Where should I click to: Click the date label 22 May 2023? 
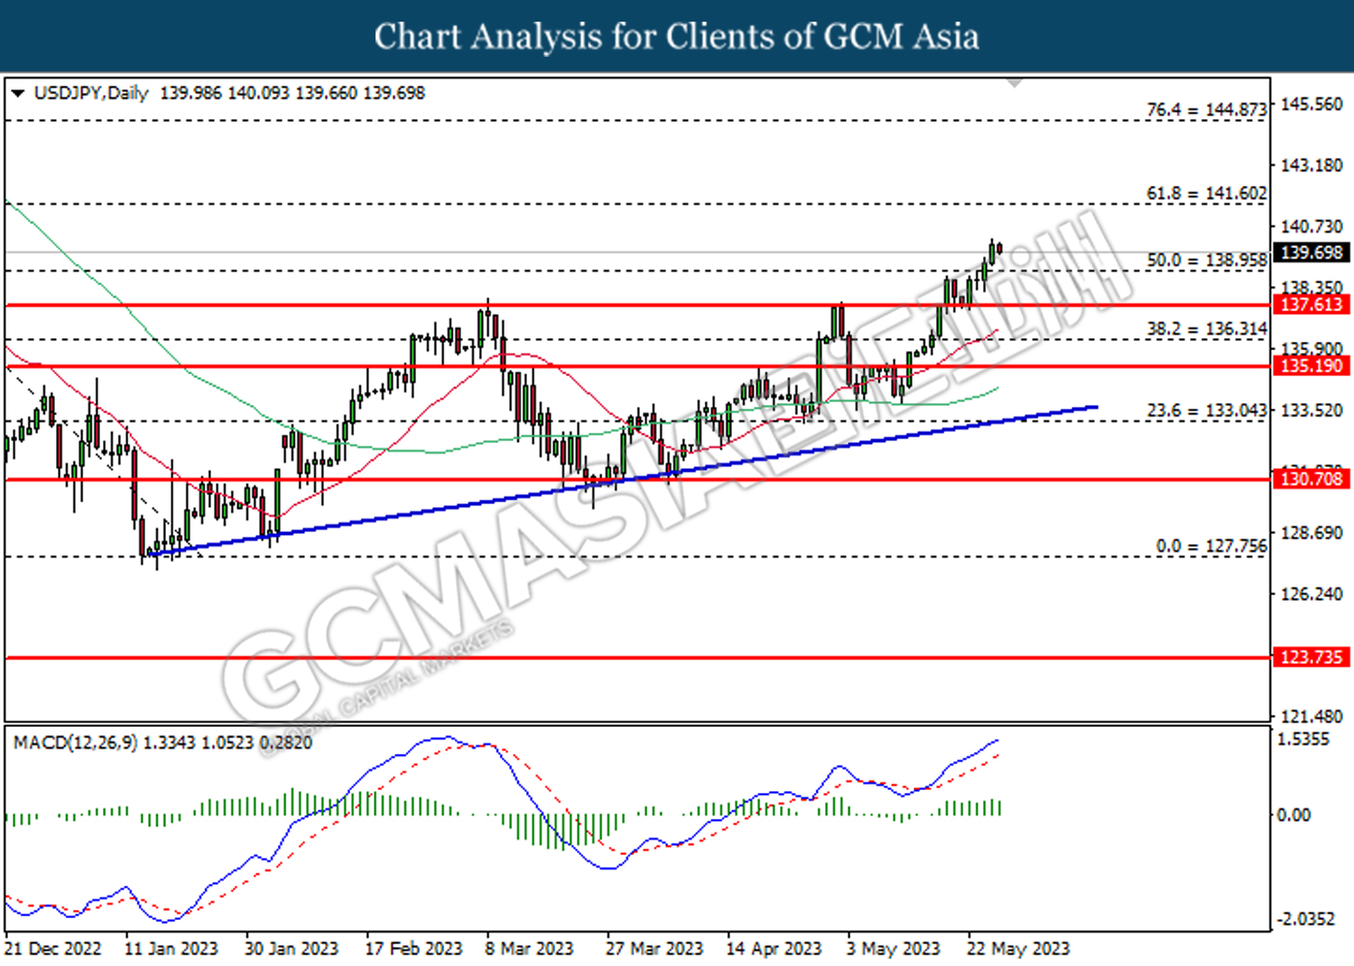(1018, 949)
